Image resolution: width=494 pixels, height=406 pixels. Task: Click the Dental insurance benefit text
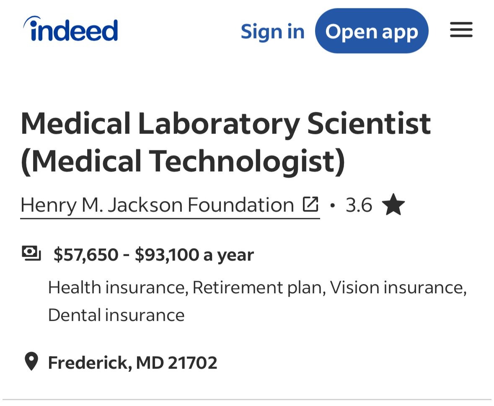(116, 315)
